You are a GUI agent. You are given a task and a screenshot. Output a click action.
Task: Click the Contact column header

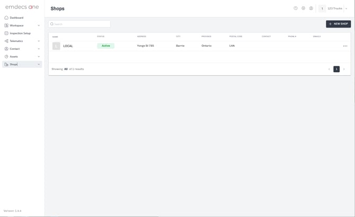click(266, 37)
